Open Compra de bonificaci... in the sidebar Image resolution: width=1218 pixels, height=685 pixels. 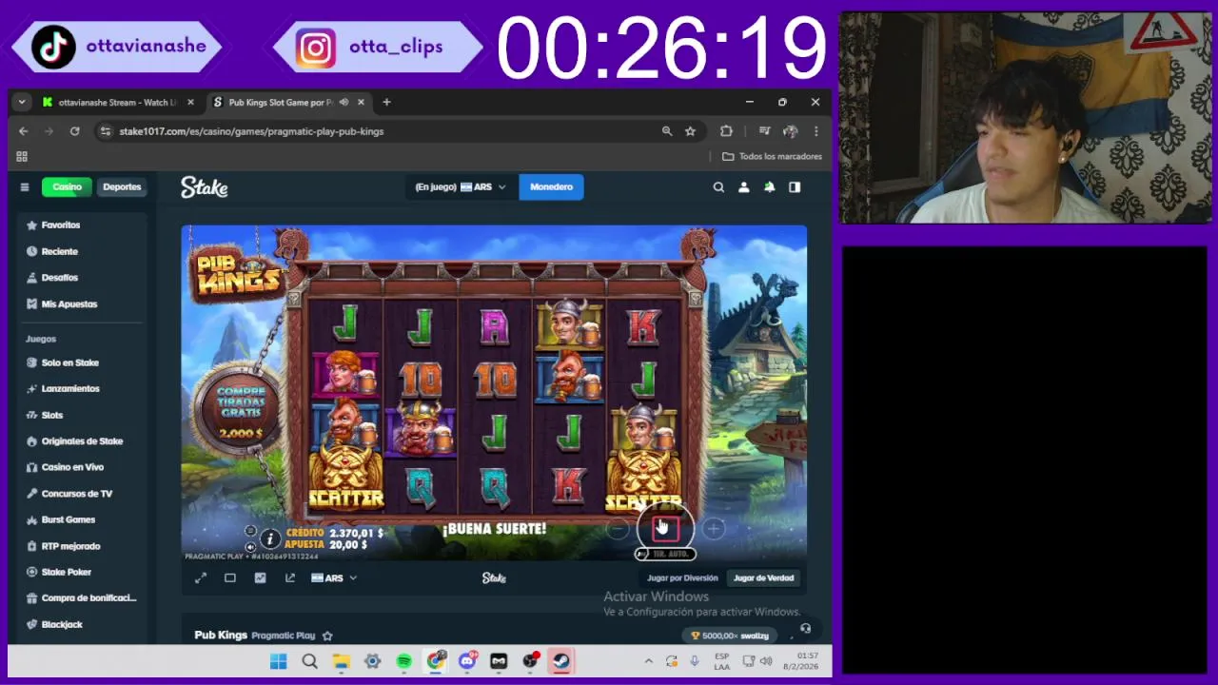pyautogui.click(x=82, y=598)
